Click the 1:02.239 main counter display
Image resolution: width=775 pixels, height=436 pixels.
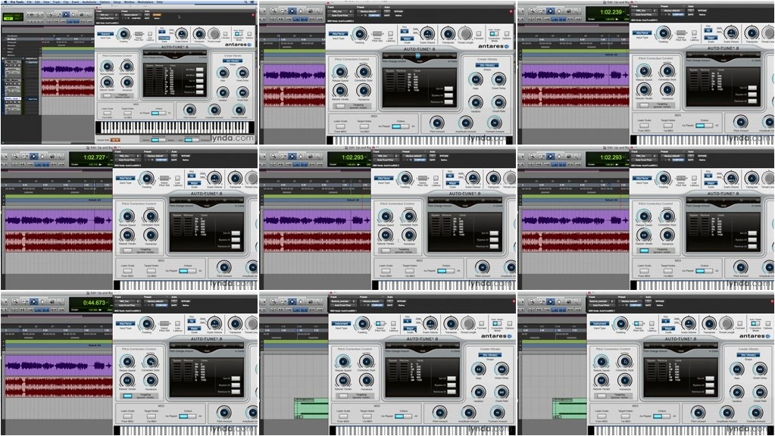[x=611, y=12]
